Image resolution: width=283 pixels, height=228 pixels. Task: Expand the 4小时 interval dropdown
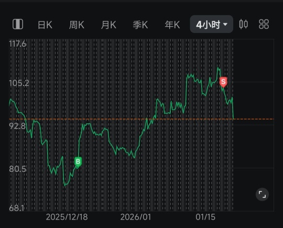[x=211, y=24]
